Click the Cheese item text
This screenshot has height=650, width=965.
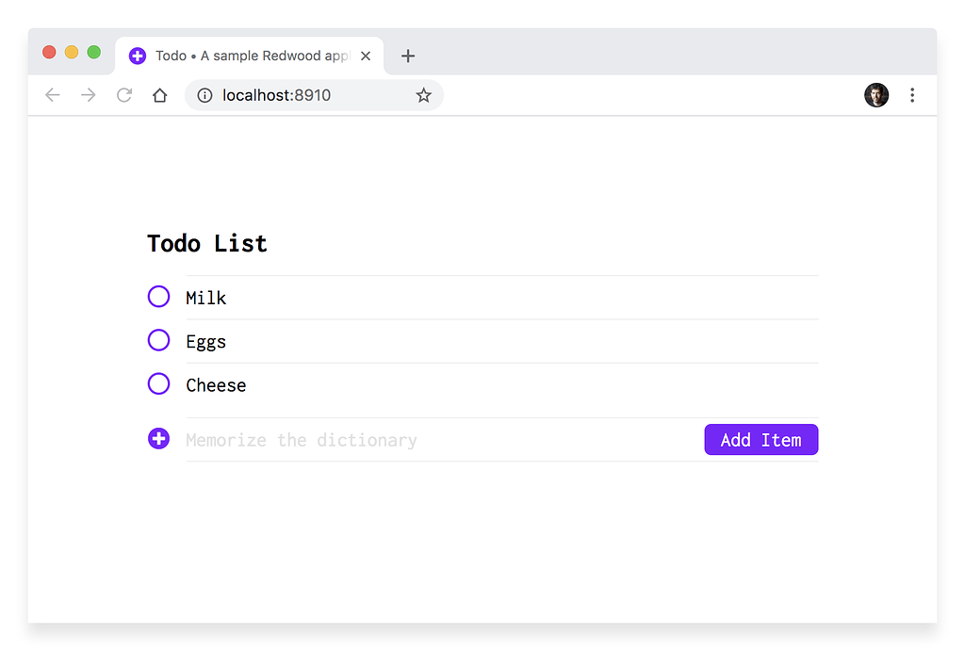tap(216, 385)
